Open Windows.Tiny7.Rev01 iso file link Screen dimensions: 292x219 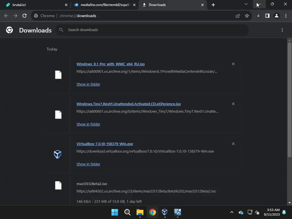[129, 104]
